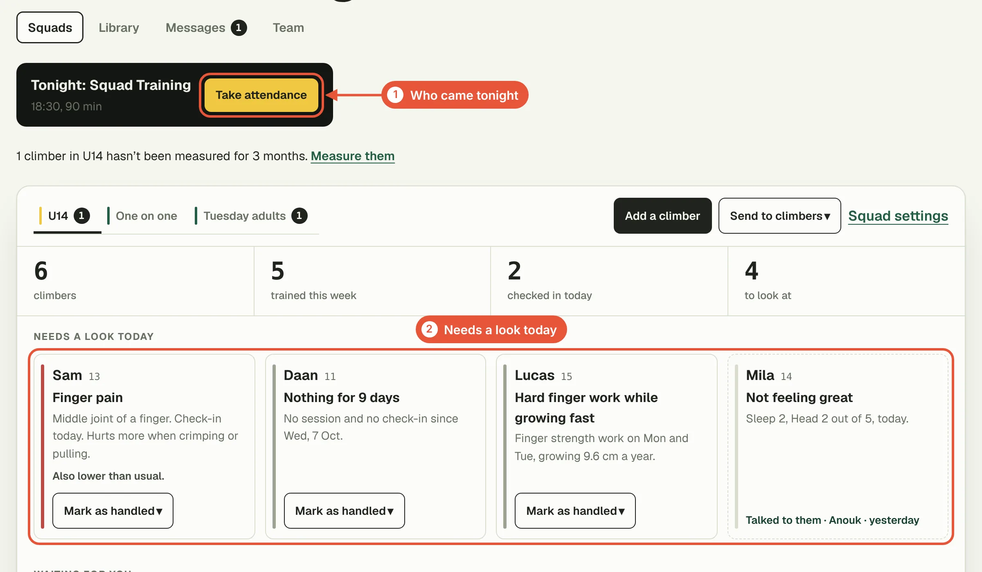Click Talked to them · Anouk · yesterday note
The width and height of the screenshot is (982, 572).
pyautogui.click(x=832, y=520)
